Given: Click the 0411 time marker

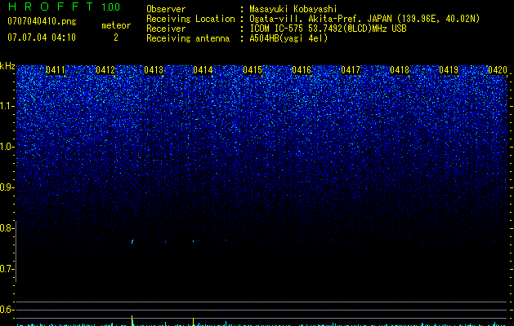Looking at the screenshot, I should click(56, 70).
